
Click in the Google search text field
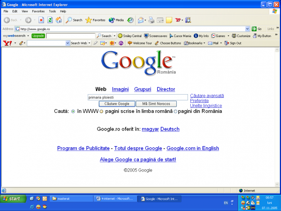tap(138, 97)
